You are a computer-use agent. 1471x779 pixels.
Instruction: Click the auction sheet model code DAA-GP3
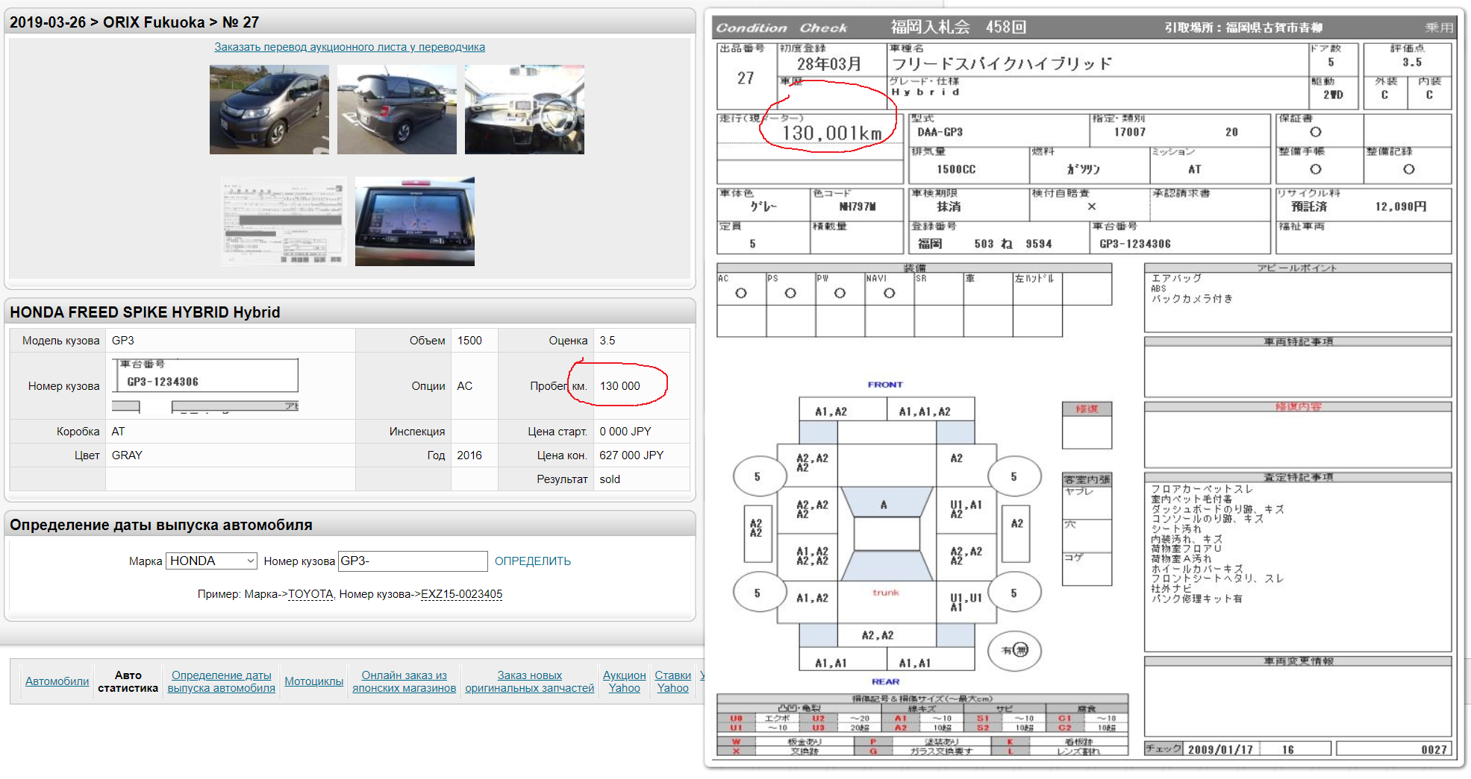[940, 132]
